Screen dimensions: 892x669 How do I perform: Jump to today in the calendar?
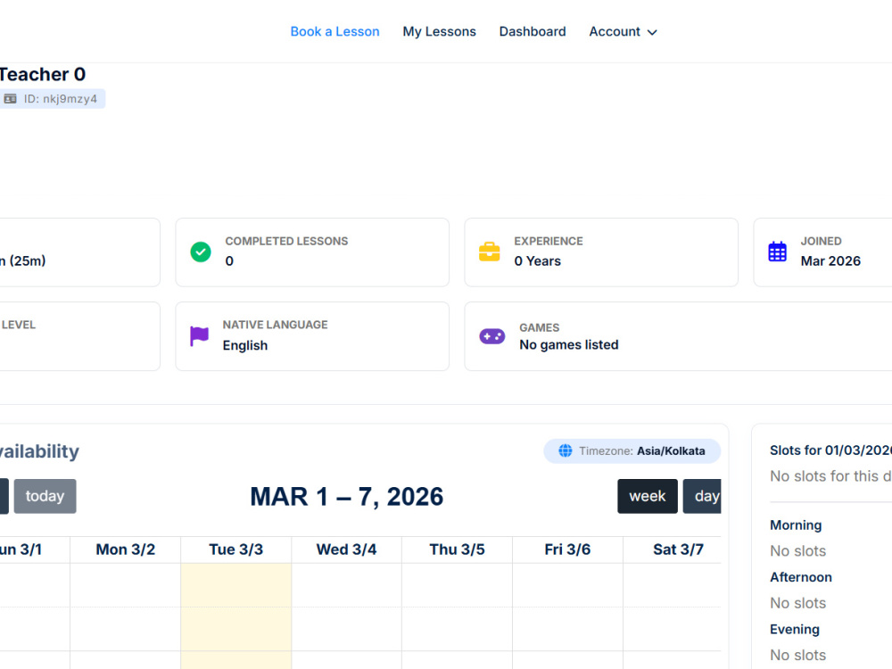click(45, 496)
